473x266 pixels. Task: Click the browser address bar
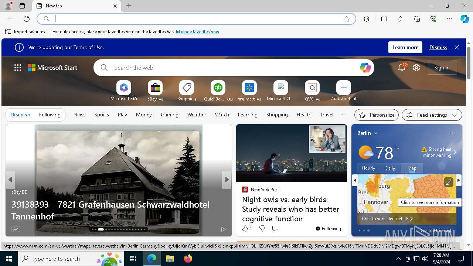tap(196, 19)
